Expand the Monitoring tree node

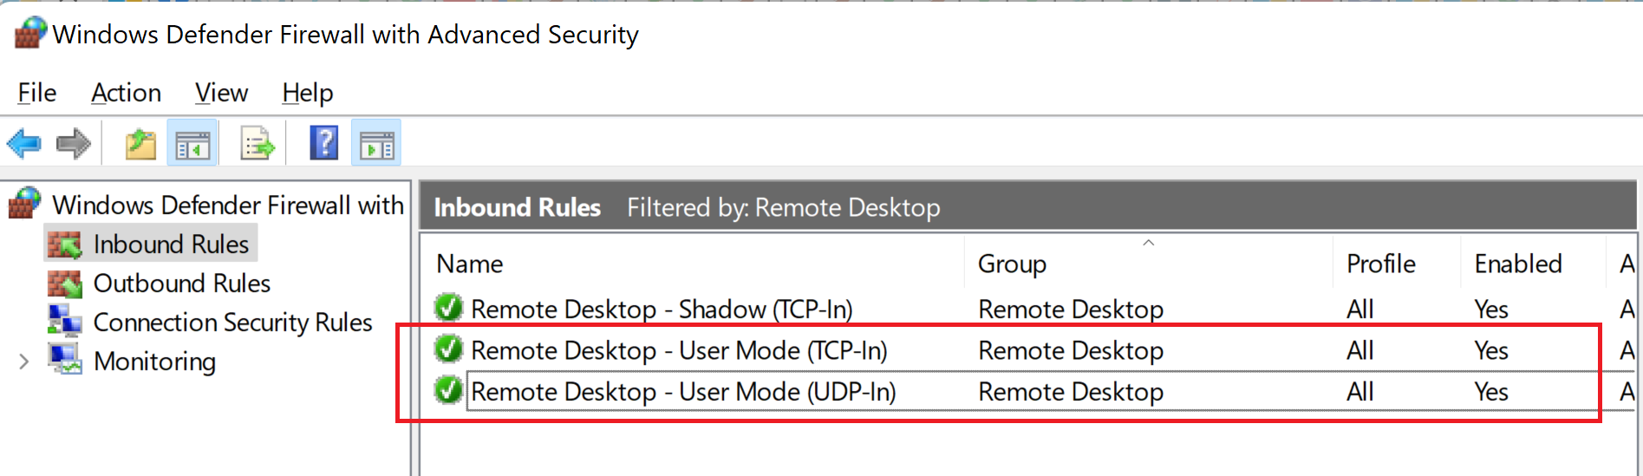pyautogui.click(x=24, y=362)
